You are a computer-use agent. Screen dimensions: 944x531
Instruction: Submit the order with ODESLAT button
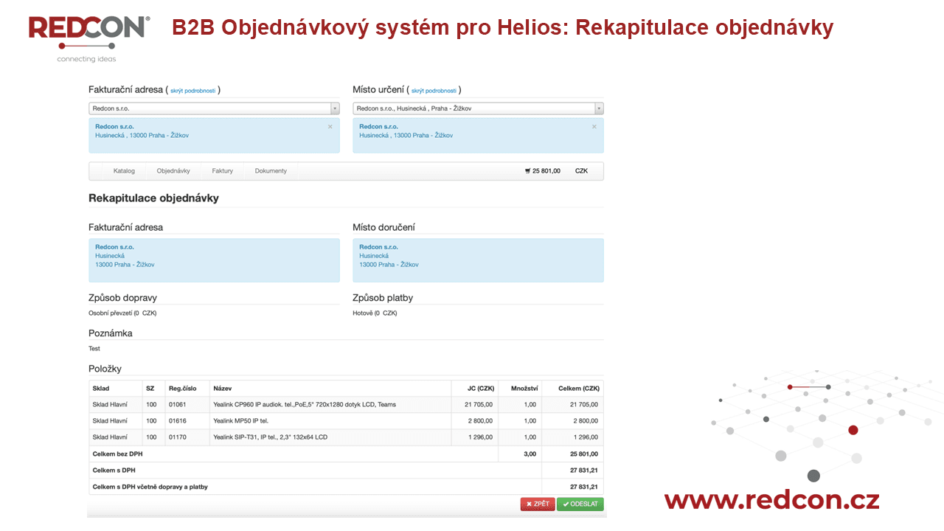580,504
